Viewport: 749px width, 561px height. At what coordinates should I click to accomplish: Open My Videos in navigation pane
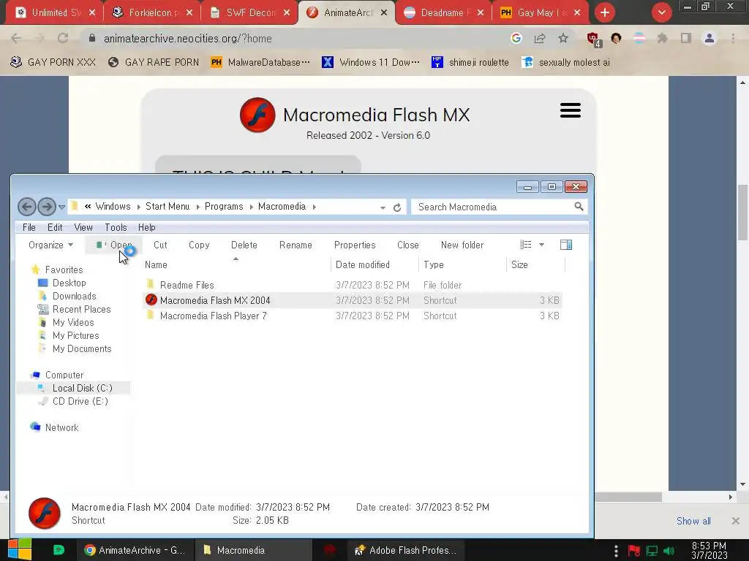click(73, 322)
